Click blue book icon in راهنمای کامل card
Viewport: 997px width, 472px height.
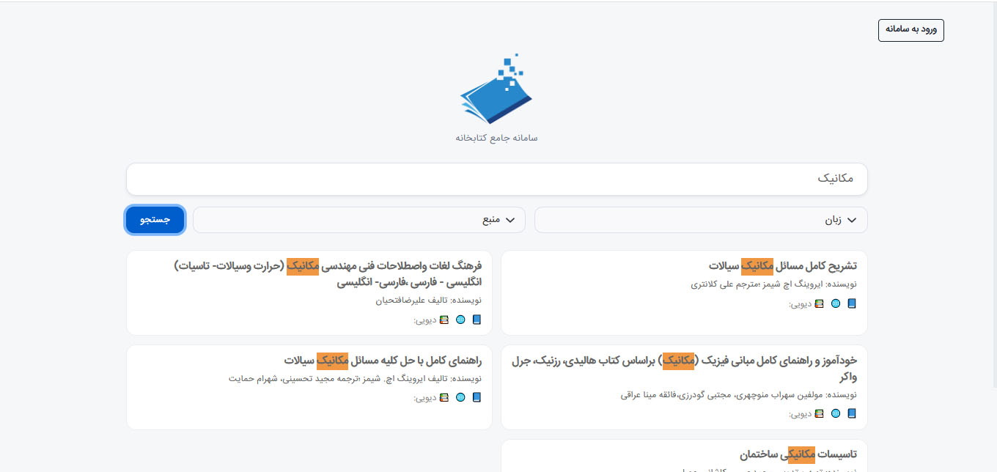[477, 397]
